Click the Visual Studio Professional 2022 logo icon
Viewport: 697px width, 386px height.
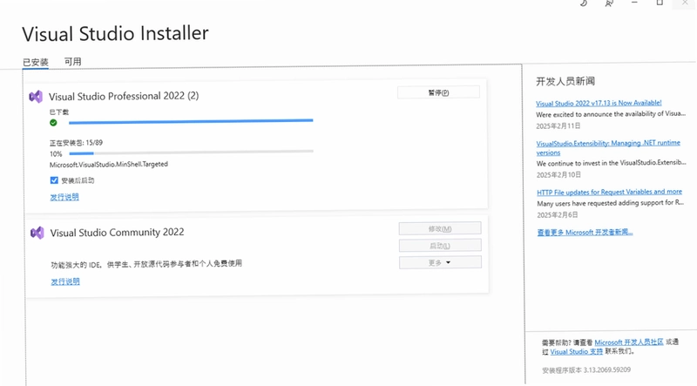(36, 97)
